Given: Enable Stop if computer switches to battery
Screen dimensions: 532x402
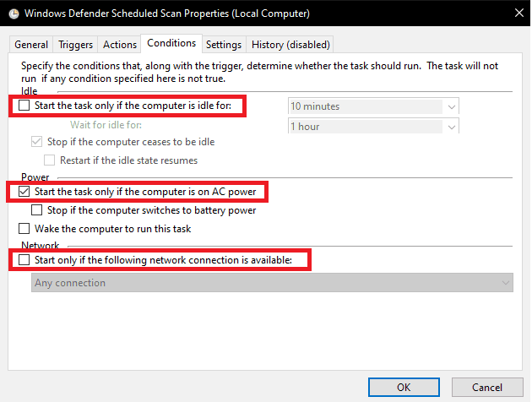Looking at the screenshot, I should coord(36,210).
